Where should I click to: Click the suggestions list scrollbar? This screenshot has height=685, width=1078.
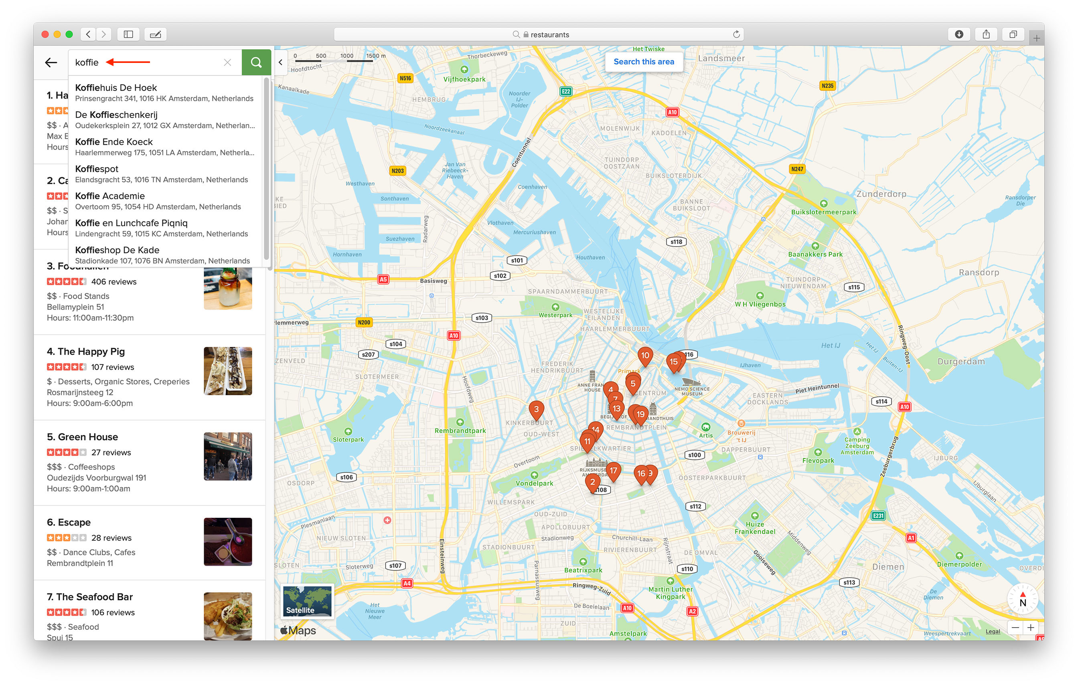click(x=266, y=169)
